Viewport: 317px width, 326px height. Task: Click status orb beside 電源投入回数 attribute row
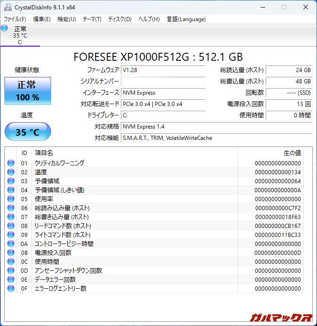[x=11, y=253]
